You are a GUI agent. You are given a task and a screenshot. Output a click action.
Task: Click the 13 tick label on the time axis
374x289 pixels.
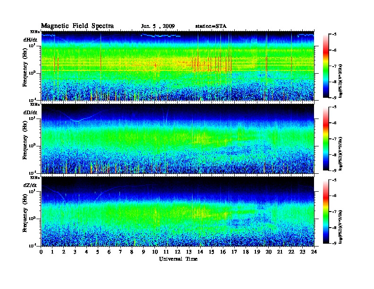(x=189, y=252)
